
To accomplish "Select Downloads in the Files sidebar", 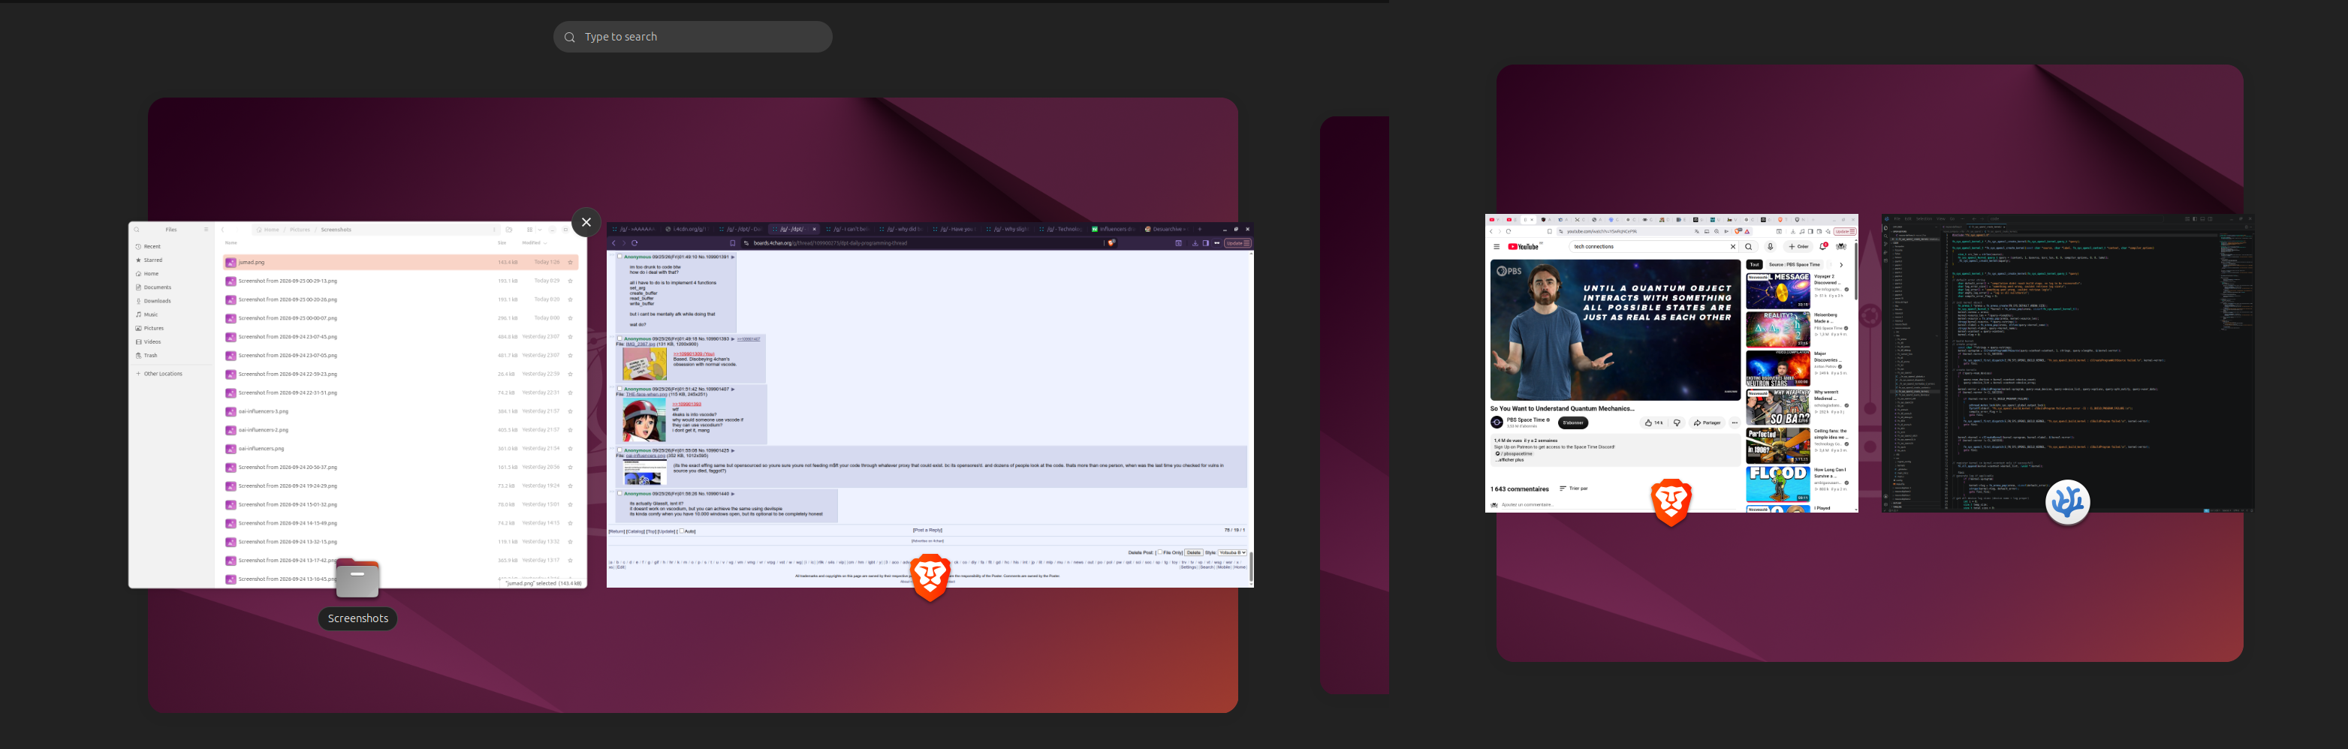I will (x=157, y=301).
